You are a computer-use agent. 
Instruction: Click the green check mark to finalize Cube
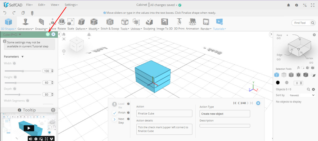48,34
